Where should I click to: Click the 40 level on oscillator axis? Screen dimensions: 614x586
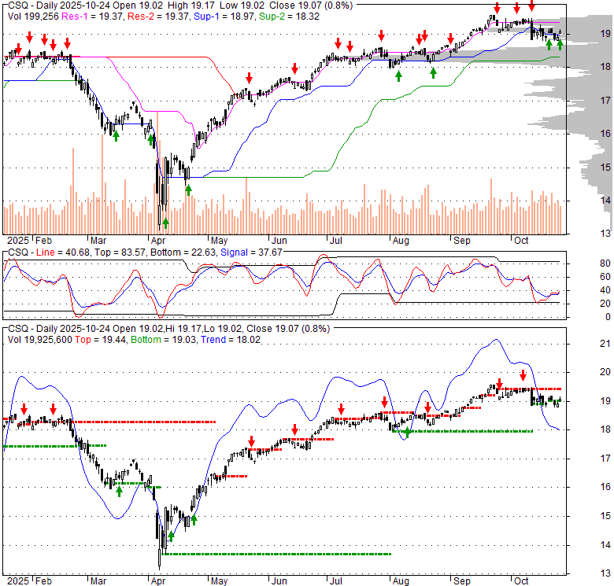(605, 290)
